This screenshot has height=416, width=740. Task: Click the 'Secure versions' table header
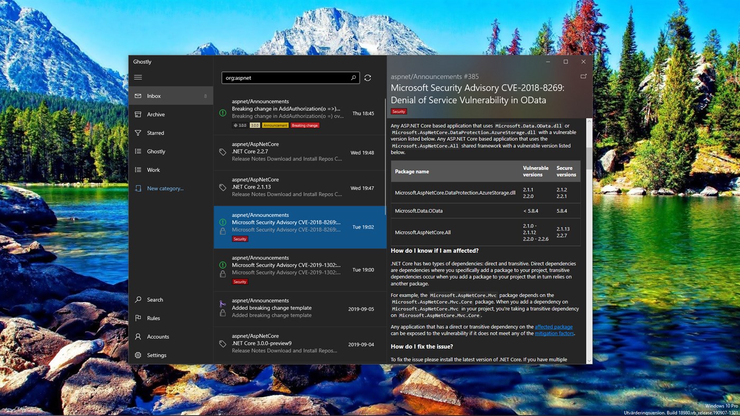pyautogui.click(x=567, y=171)
